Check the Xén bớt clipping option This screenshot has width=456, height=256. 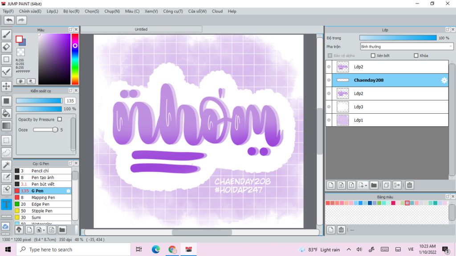[x=373, y=56]
